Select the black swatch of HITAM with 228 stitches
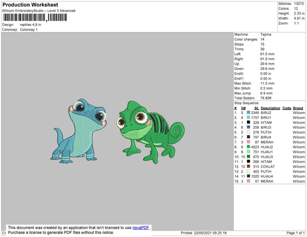The width and height of the screenshot is (307, 237). pyautogui.click(x=249, y=122)
